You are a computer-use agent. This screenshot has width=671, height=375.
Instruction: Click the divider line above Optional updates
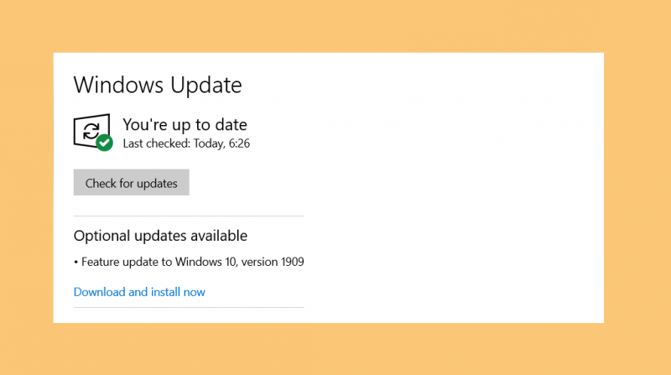click(x=189, y=216)
